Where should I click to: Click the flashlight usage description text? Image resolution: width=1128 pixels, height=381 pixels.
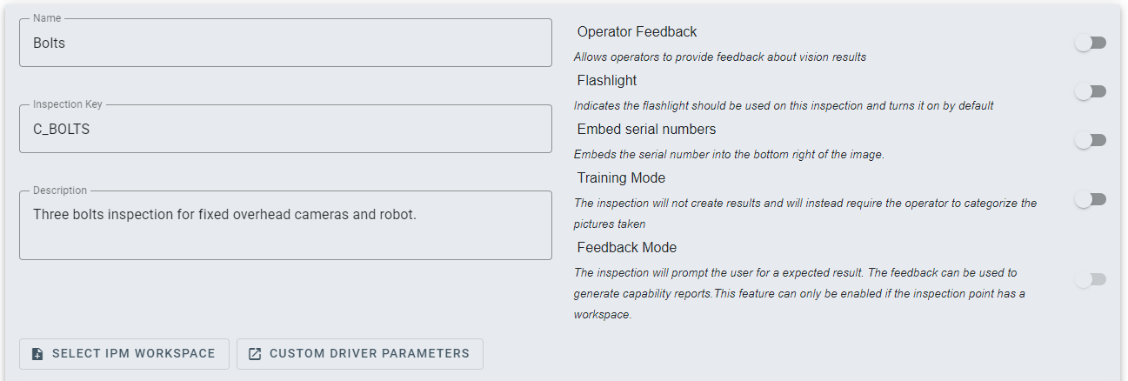click(783, 106)
